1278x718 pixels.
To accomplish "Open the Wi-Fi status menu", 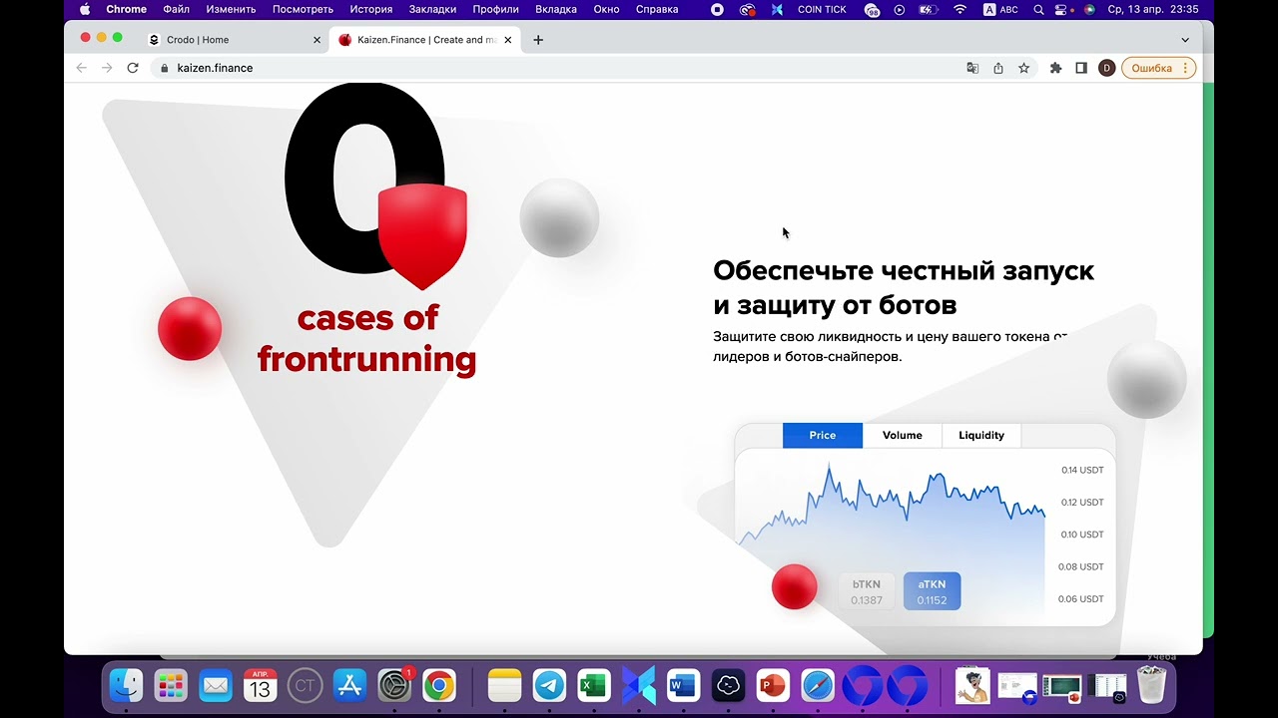I will coord(959,9).
